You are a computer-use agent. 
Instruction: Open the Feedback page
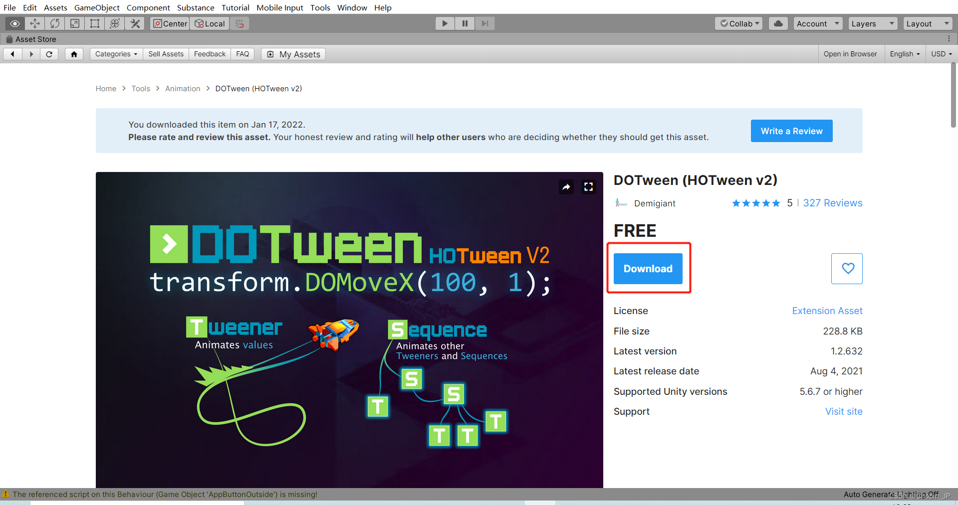tap(210, 54)
